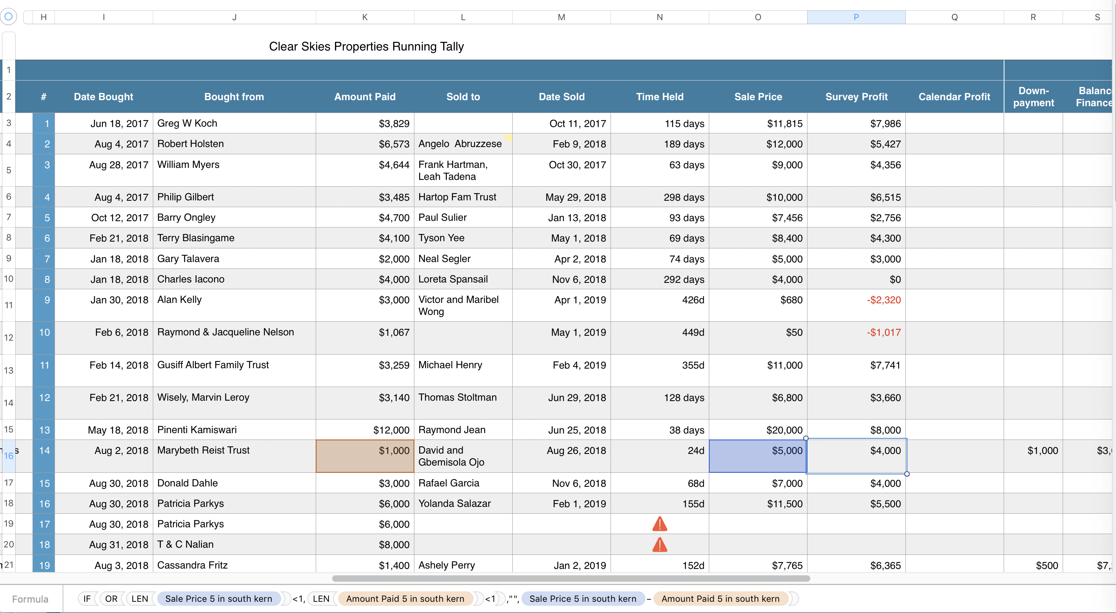Click the horizontal scrollbar thumb
The image size is (1116, 613).
[570, 579]
